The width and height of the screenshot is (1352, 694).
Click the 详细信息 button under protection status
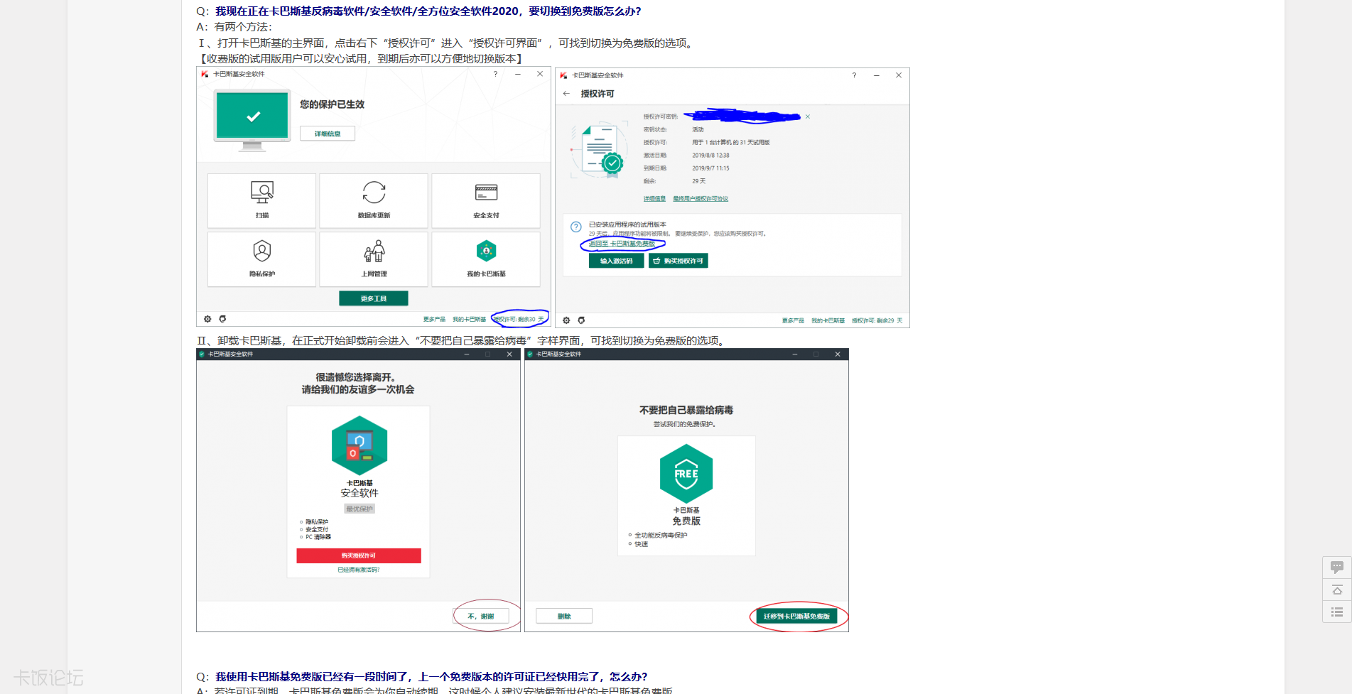coord(328,134)
